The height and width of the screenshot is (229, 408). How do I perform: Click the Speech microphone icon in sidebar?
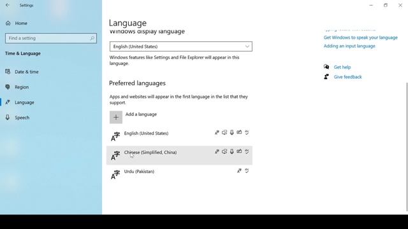click(8, 117)
